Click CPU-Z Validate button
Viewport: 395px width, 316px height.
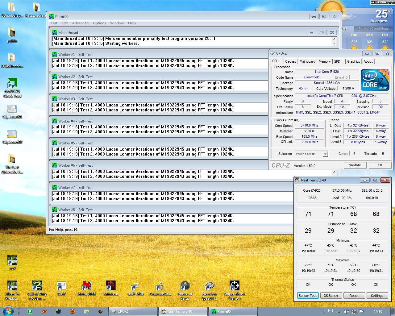click(x=355, y=165)
